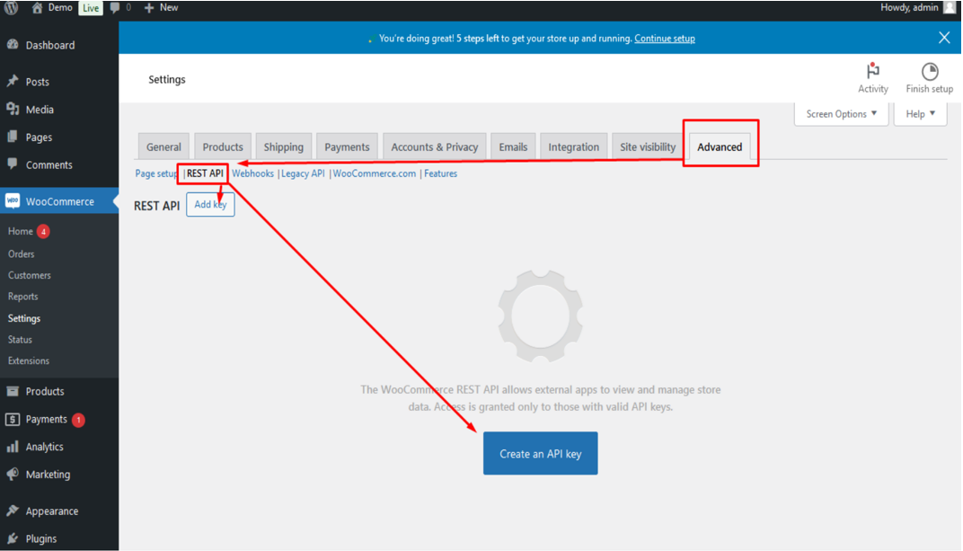Go to Plugins in the sidebar
963x551 pixels.
41,538
